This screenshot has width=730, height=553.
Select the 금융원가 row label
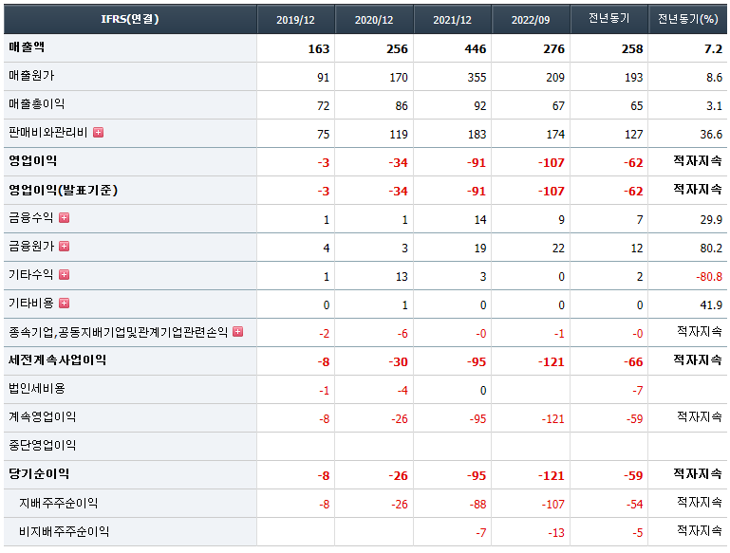(31, 246)
